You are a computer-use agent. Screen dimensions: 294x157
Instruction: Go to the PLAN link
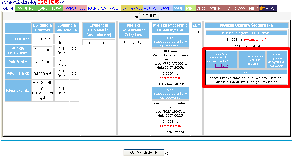pyautogui.click(x=271, y=8)
